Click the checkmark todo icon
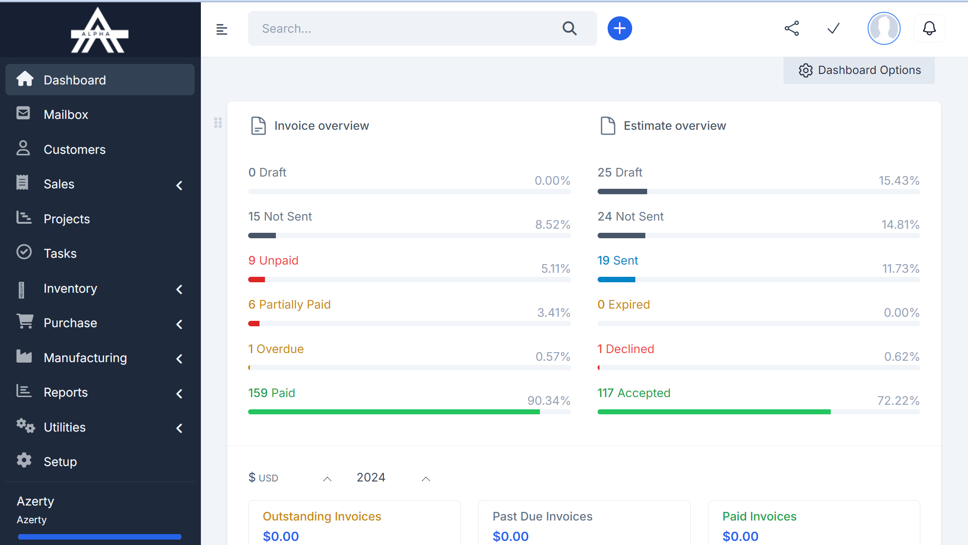This screenshot has height=545, width=968. [x=833, y=29]
